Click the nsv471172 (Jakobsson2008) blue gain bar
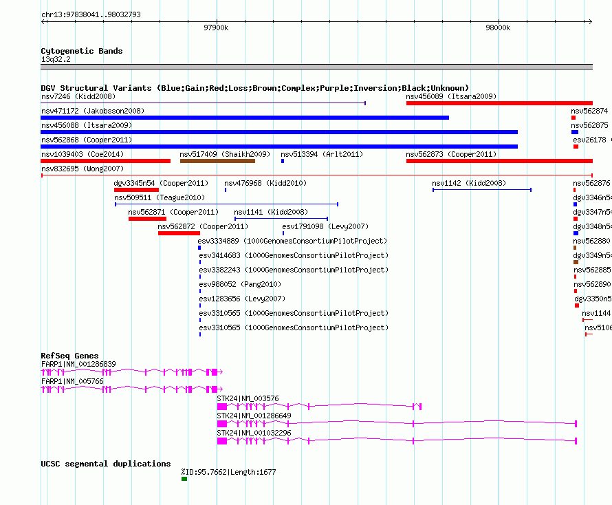The height and width of the screenshot is (505, 612). 245,118
